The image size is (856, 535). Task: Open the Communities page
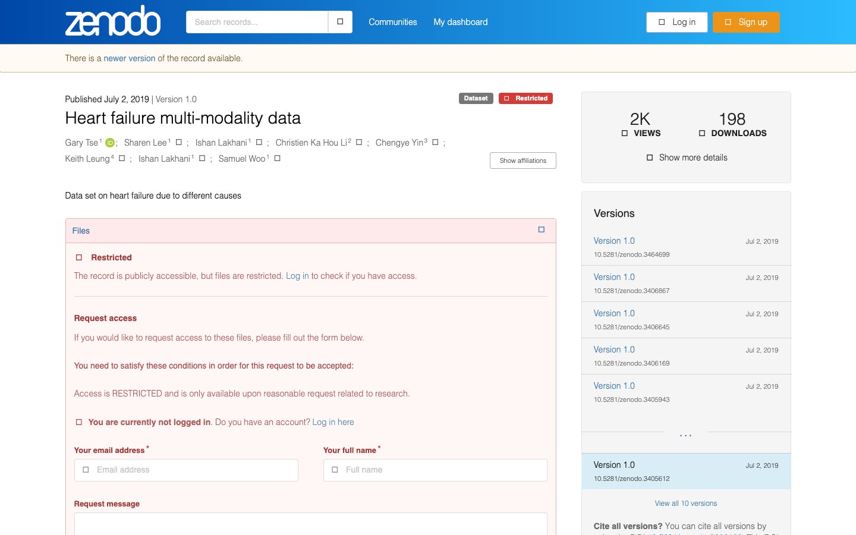pos(393,22)
